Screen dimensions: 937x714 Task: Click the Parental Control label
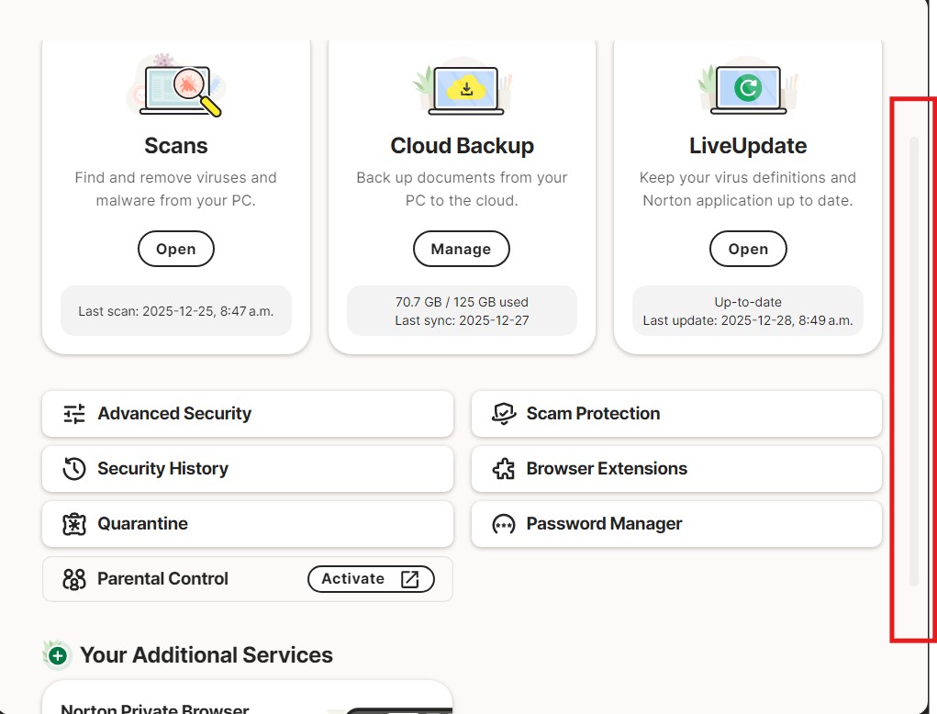[162, 579]
